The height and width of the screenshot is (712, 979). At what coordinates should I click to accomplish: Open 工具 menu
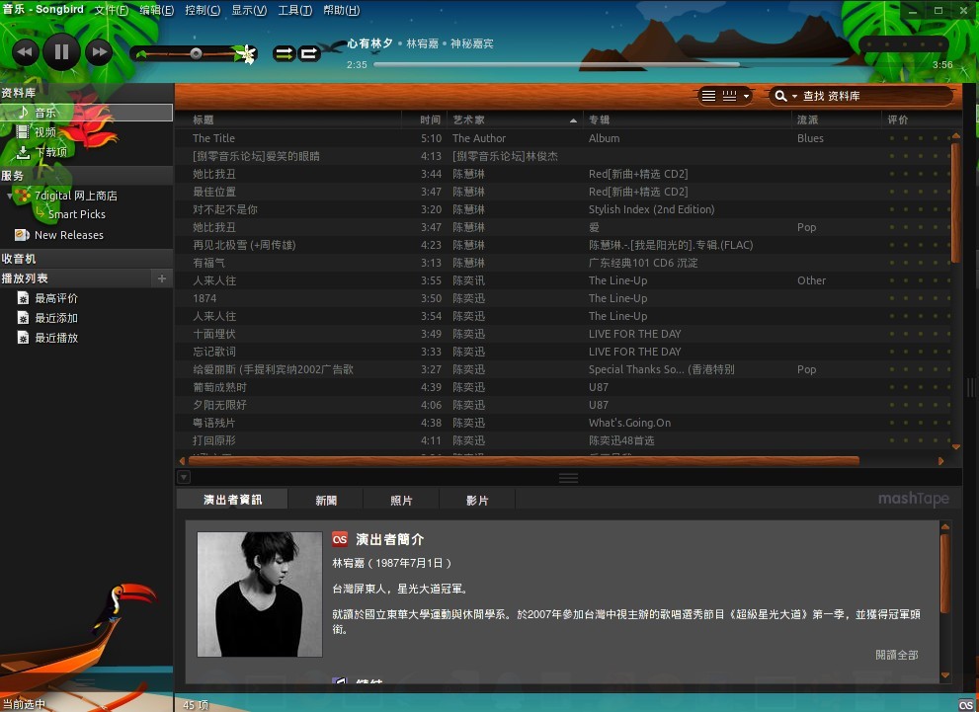click(294, 10)
